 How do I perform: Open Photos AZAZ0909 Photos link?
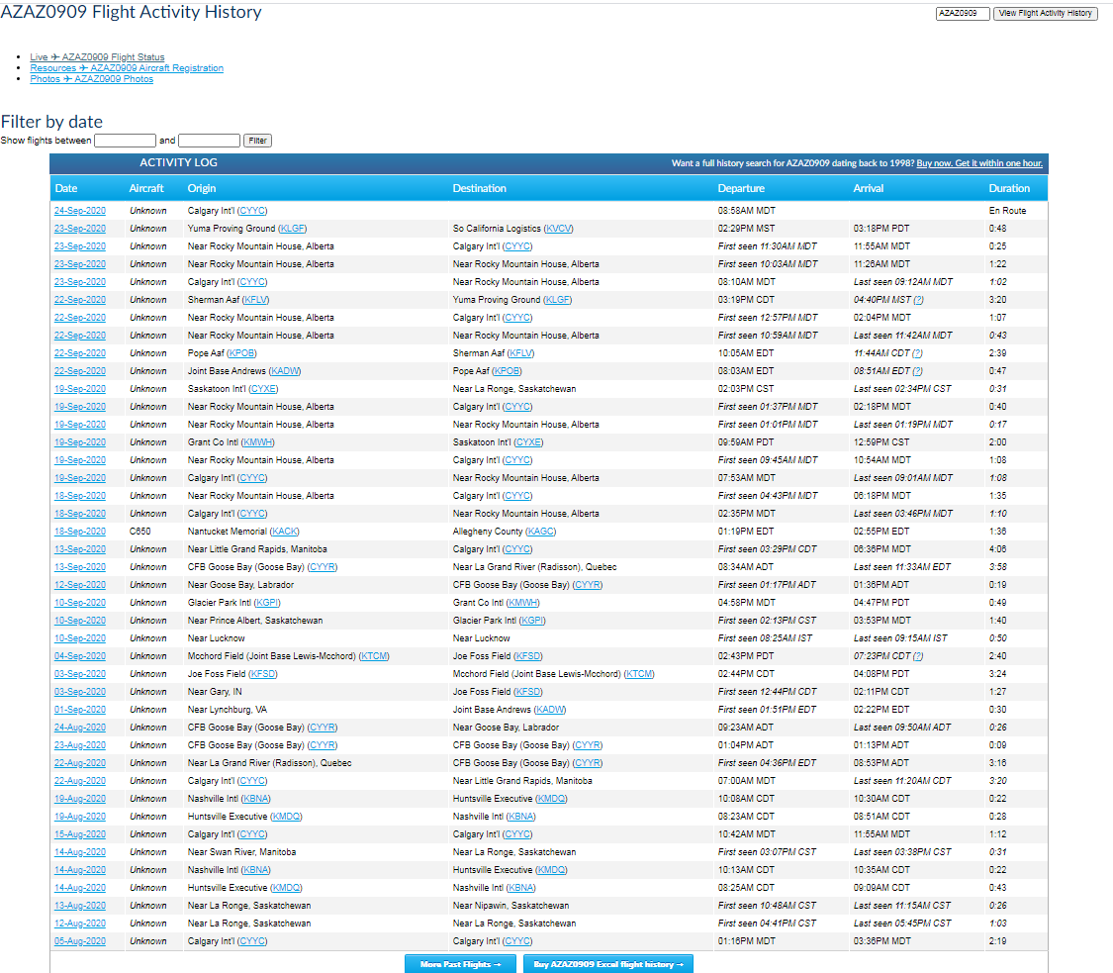tap(92, 79)
